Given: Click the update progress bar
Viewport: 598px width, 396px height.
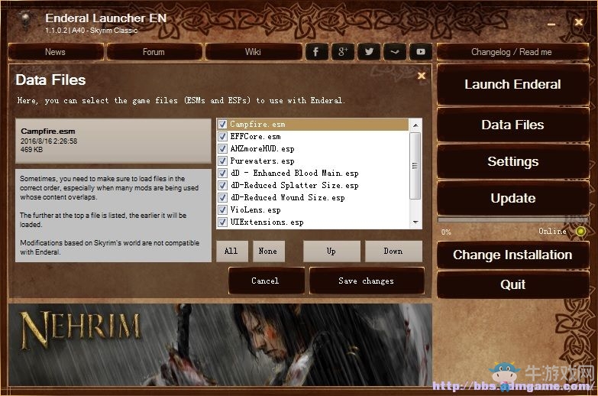Looking at the screenshot, I should coord(512,220).
